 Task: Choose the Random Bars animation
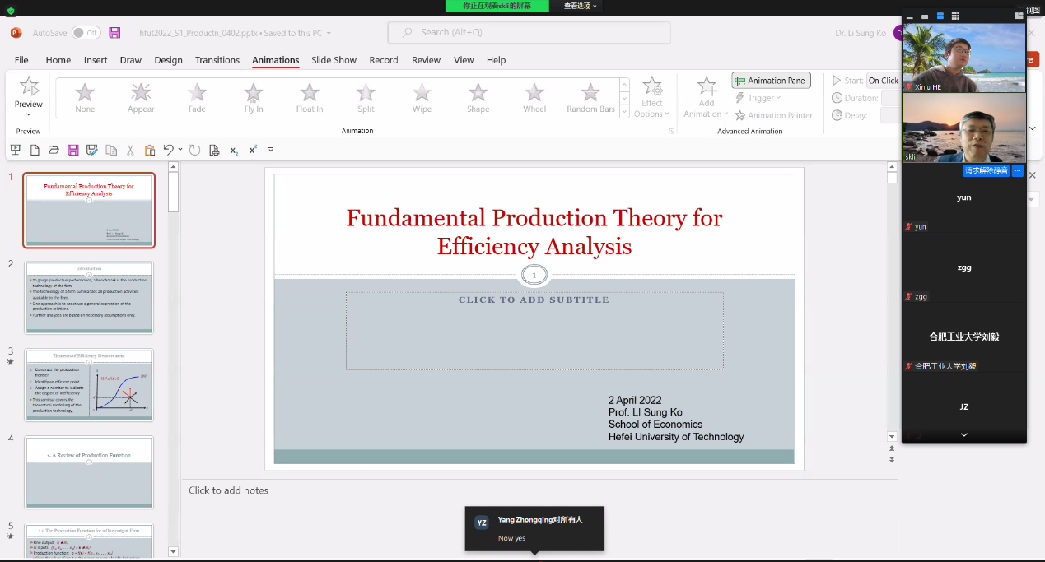pyautogui.click(x=590, y=95)
